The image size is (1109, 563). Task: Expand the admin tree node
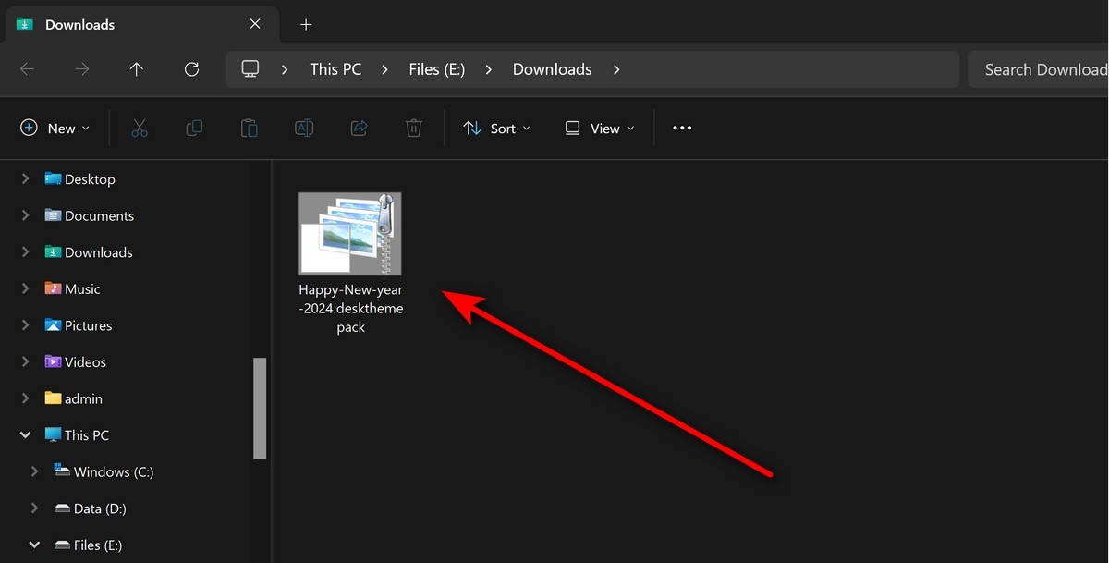coord(25,398)
